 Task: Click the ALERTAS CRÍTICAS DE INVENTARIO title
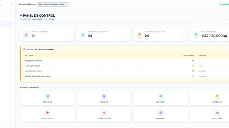(40, 49)
